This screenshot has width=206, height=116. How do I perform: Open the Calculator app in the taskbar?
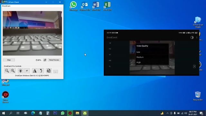[48, 113]
